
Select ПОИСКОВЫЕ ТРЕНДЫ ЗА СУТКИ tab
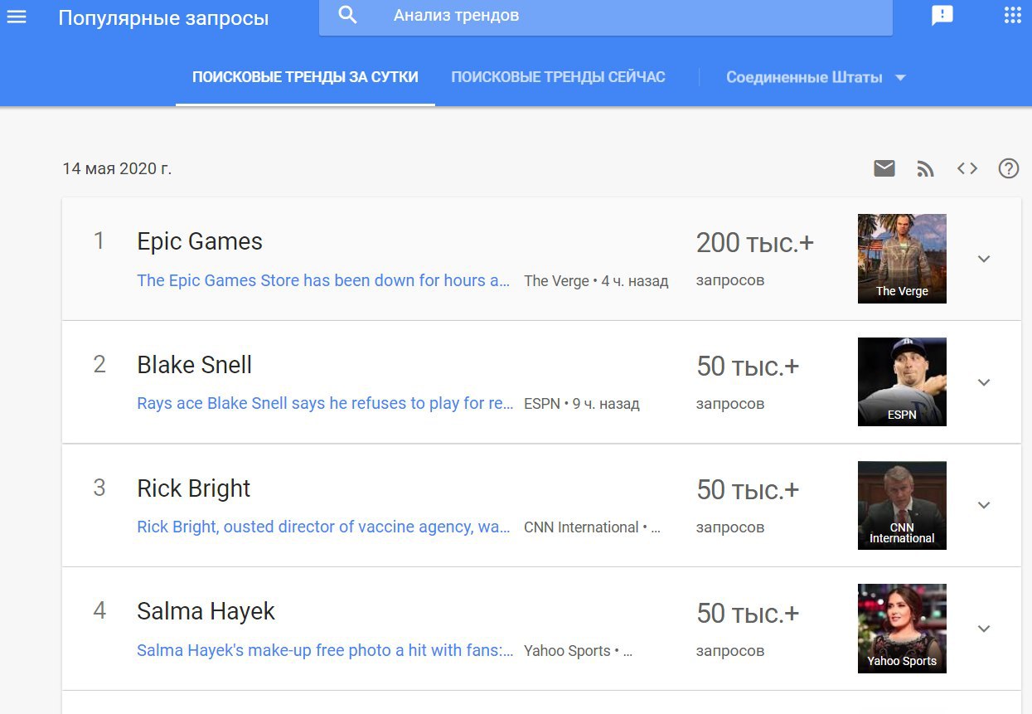[305, 77]
